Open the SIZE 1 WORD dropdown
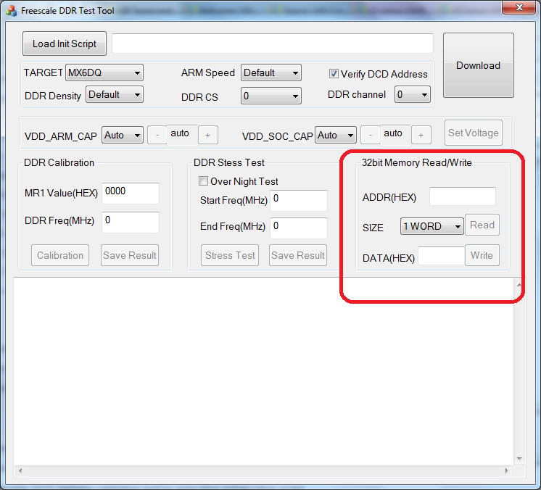 432,226
